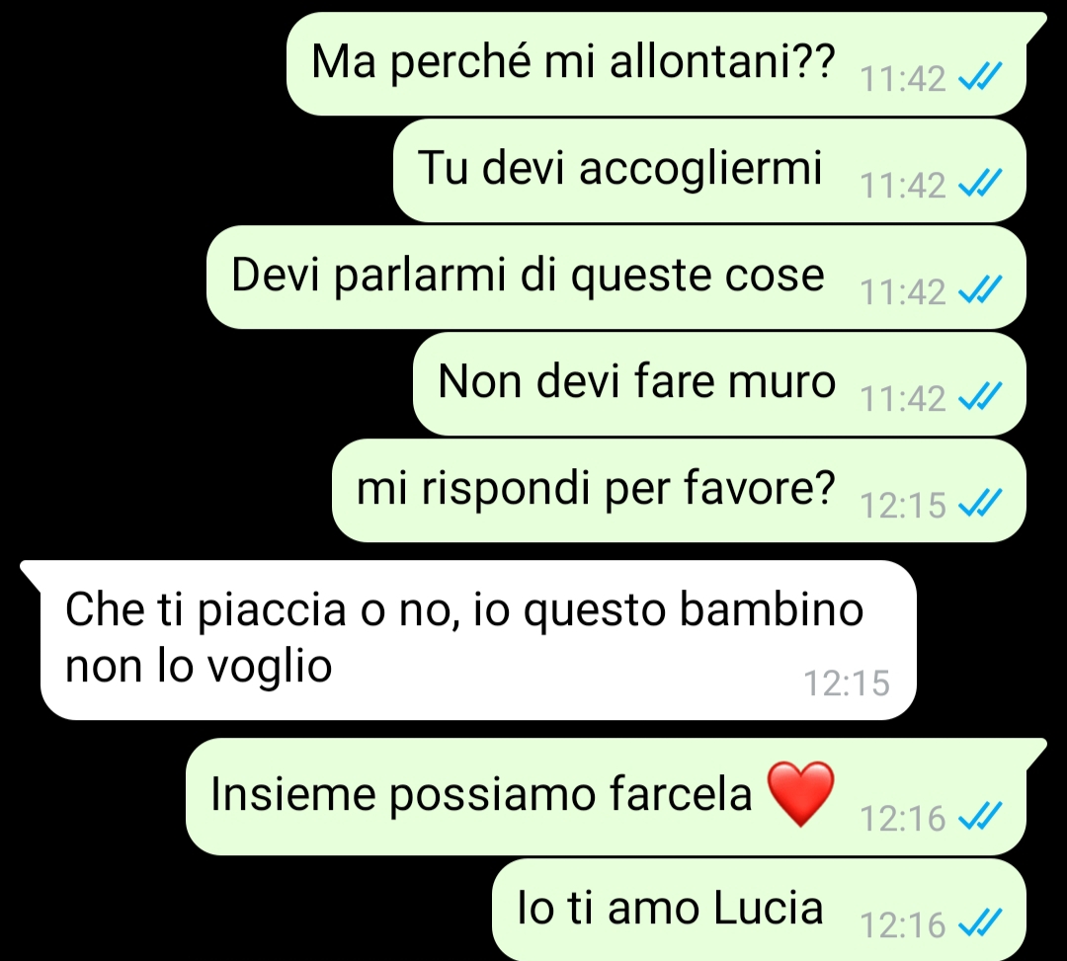Viewport: 1067px width, 961px height.
Task: Click the read ticks on 'Insieme possiamo farcela'
Action: pyautogui.click(x=980, y=816)
